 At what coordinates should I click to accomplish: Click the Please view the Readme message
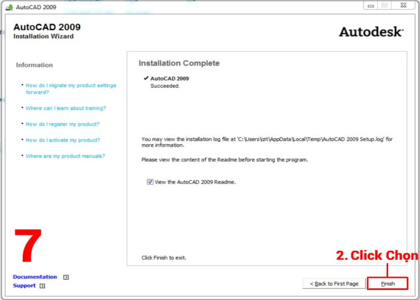click(225, 160)
